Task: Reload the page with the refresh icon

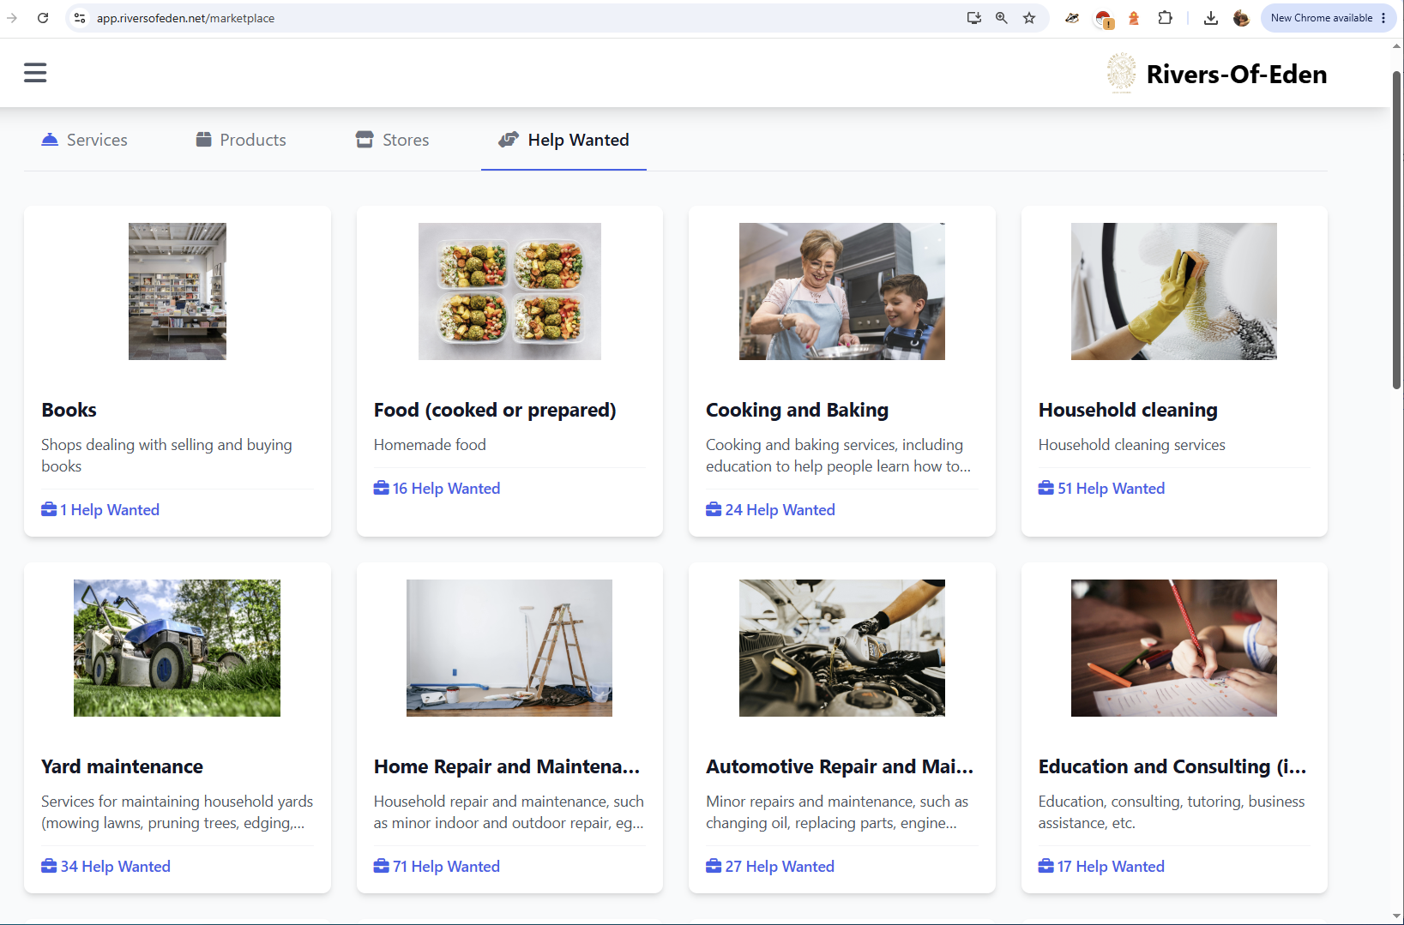Action: tap(43, 18)
